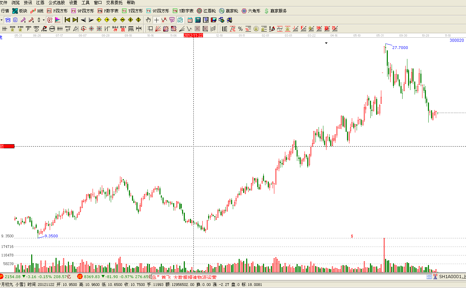Image resolution: width=466 pixels, height=288 pixels.
Task: Select the hand pan tool
Action: click(x=148, y=20)
